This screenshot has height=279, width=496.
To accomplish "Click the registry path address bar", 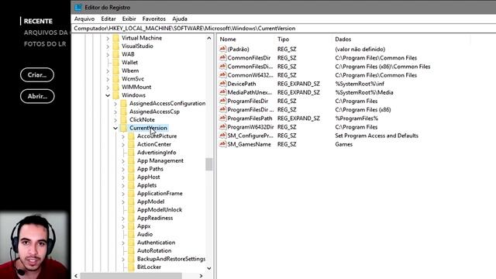I will click(x=284, y=28).
